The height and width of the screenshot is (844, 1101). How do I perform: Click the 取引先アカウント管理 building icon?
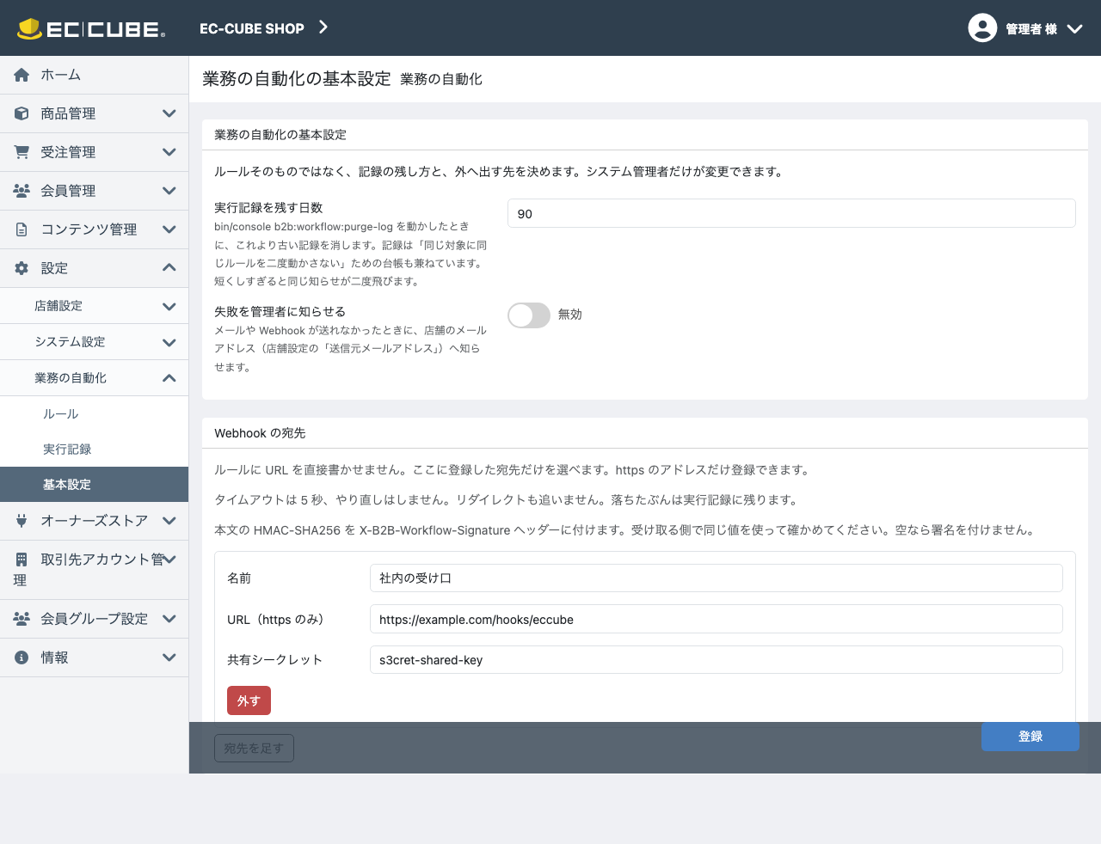pos(22,560)
